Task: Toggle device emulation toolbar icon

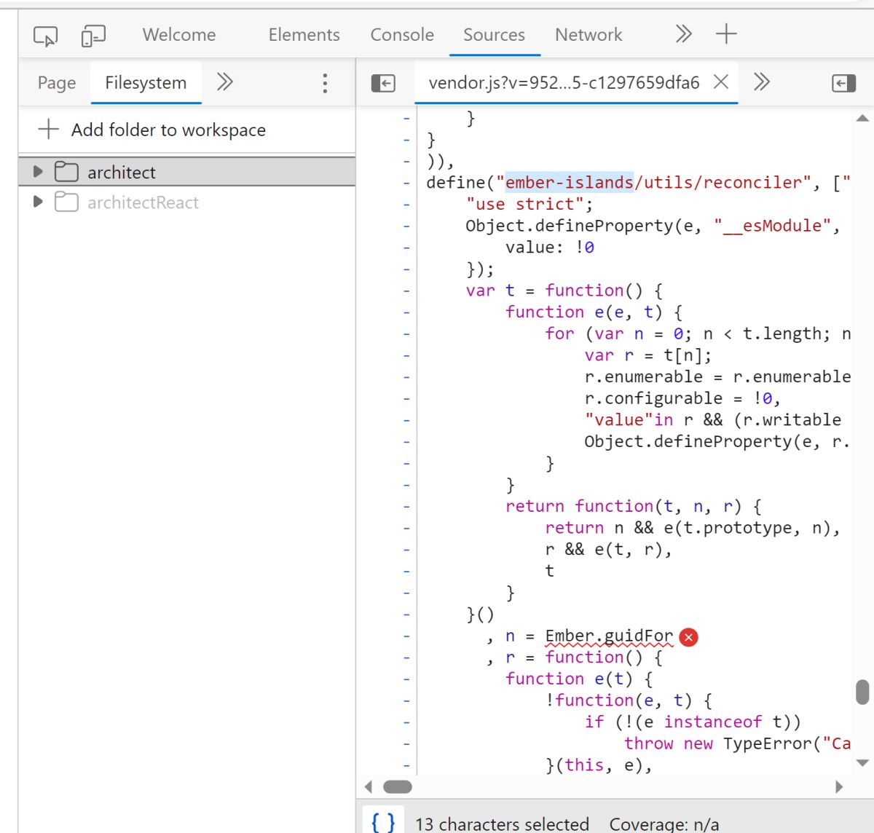Action: tap(93, 35)
